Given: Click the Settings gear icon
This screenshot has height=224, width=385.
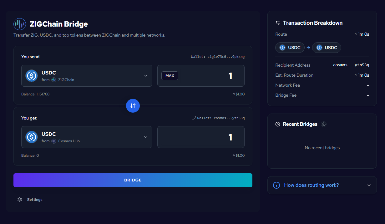Looking at the screenshot, I should (20, 200).
